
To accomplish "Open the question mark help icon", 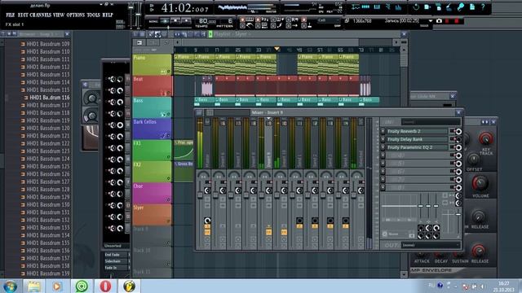I will point(483,7).
